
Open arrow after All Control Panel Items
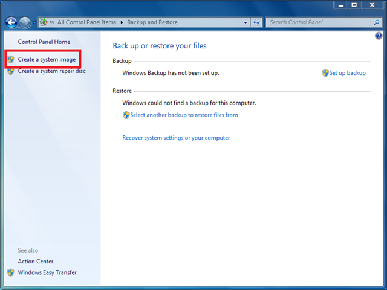pyautogui.click(x=122, y=22)
